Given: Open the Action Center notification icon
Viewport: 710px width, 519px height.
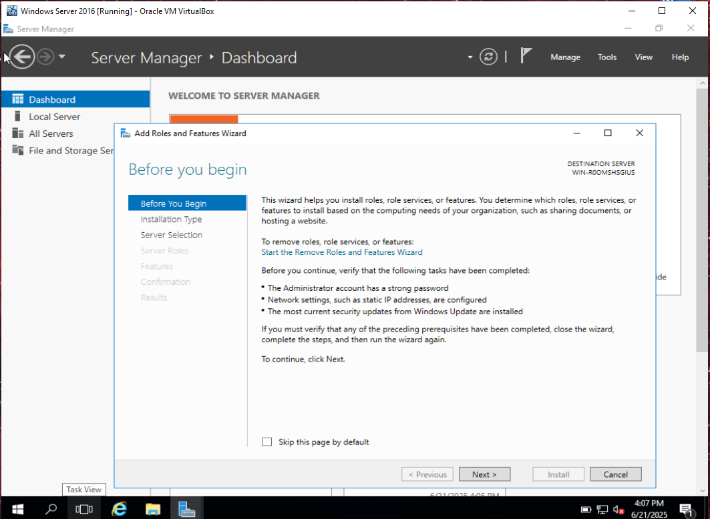Looking at the screenshot, I should (x=687, y=510).
